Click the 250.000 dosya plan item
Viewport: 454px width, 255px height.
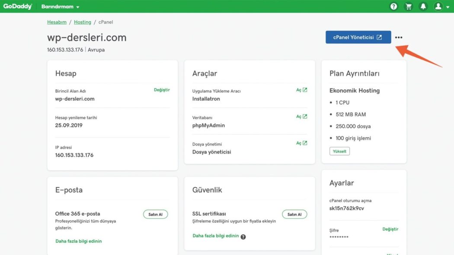tap(353, 126)
